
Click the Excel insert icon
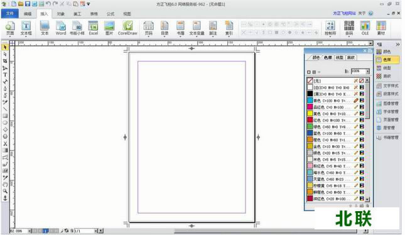tap(93, 28)
